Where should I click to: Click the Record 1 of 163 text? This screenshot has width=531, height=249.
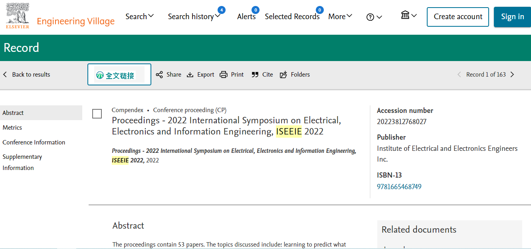tap(486, 75)
